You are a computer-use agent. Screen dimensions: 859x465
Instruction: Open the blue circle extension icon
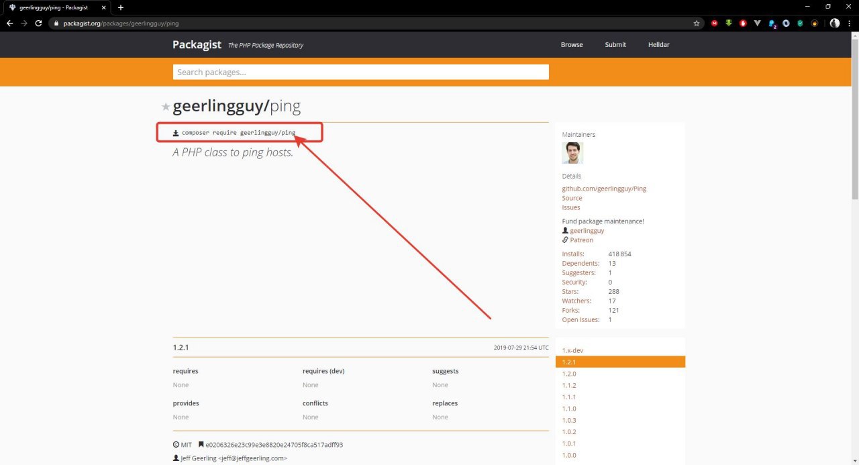pyautogui.click(x=786, y=23)
